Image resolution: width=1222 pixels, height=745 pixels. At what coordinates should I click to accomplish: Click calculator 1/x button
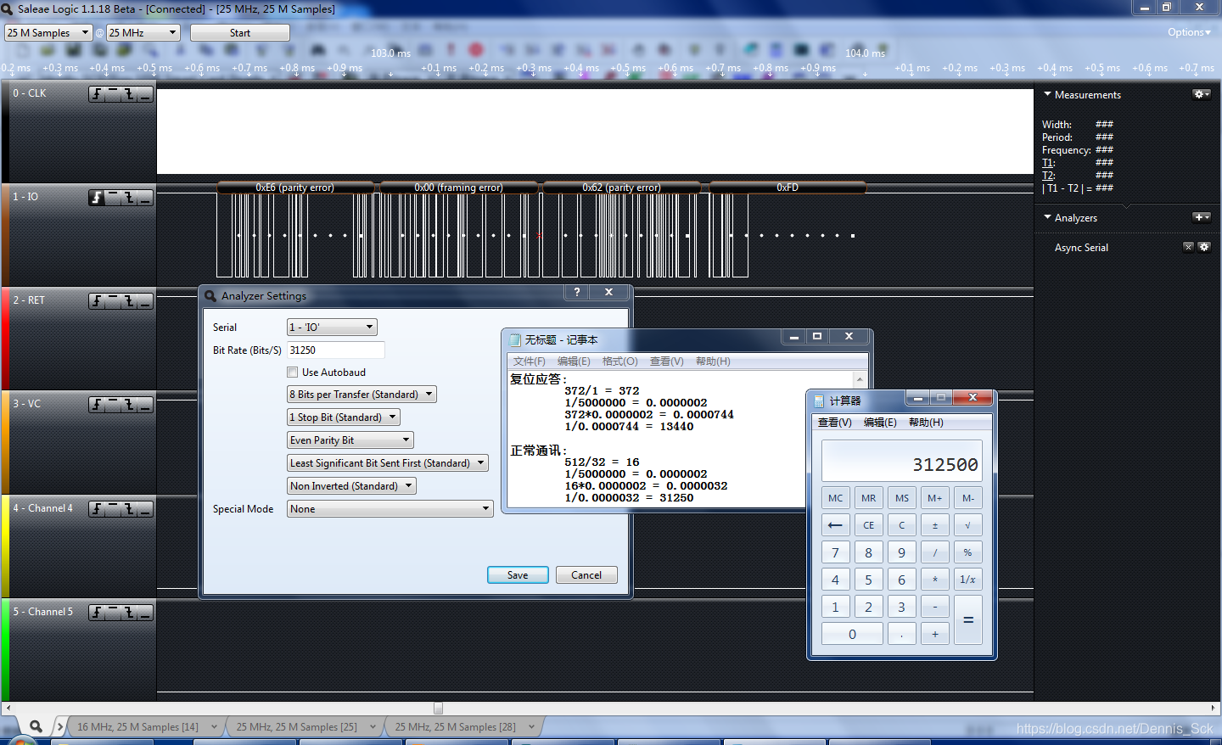(x=967, y=580)
